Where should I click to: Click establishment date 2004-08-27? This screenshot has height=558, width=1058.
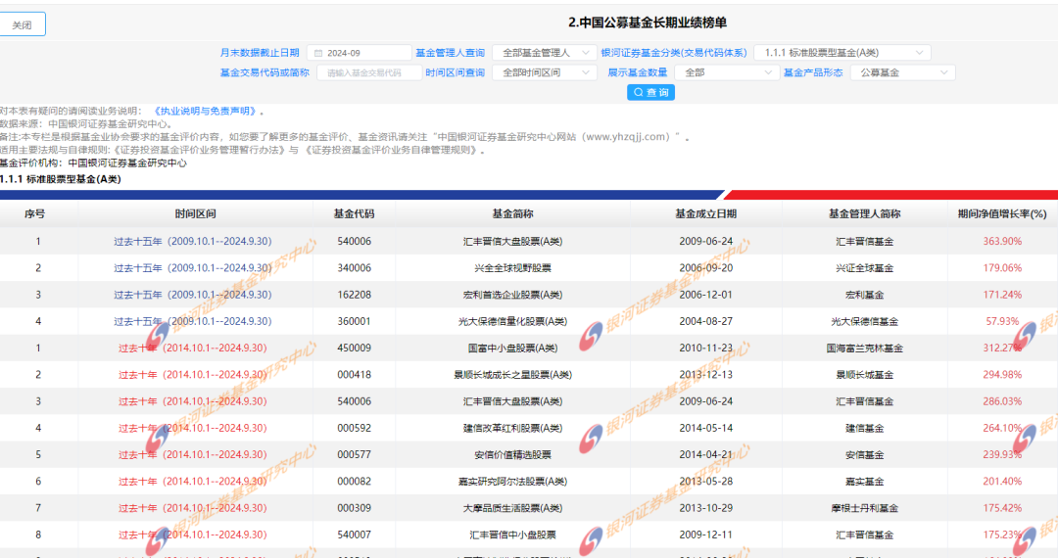click(x=705, y=321)
